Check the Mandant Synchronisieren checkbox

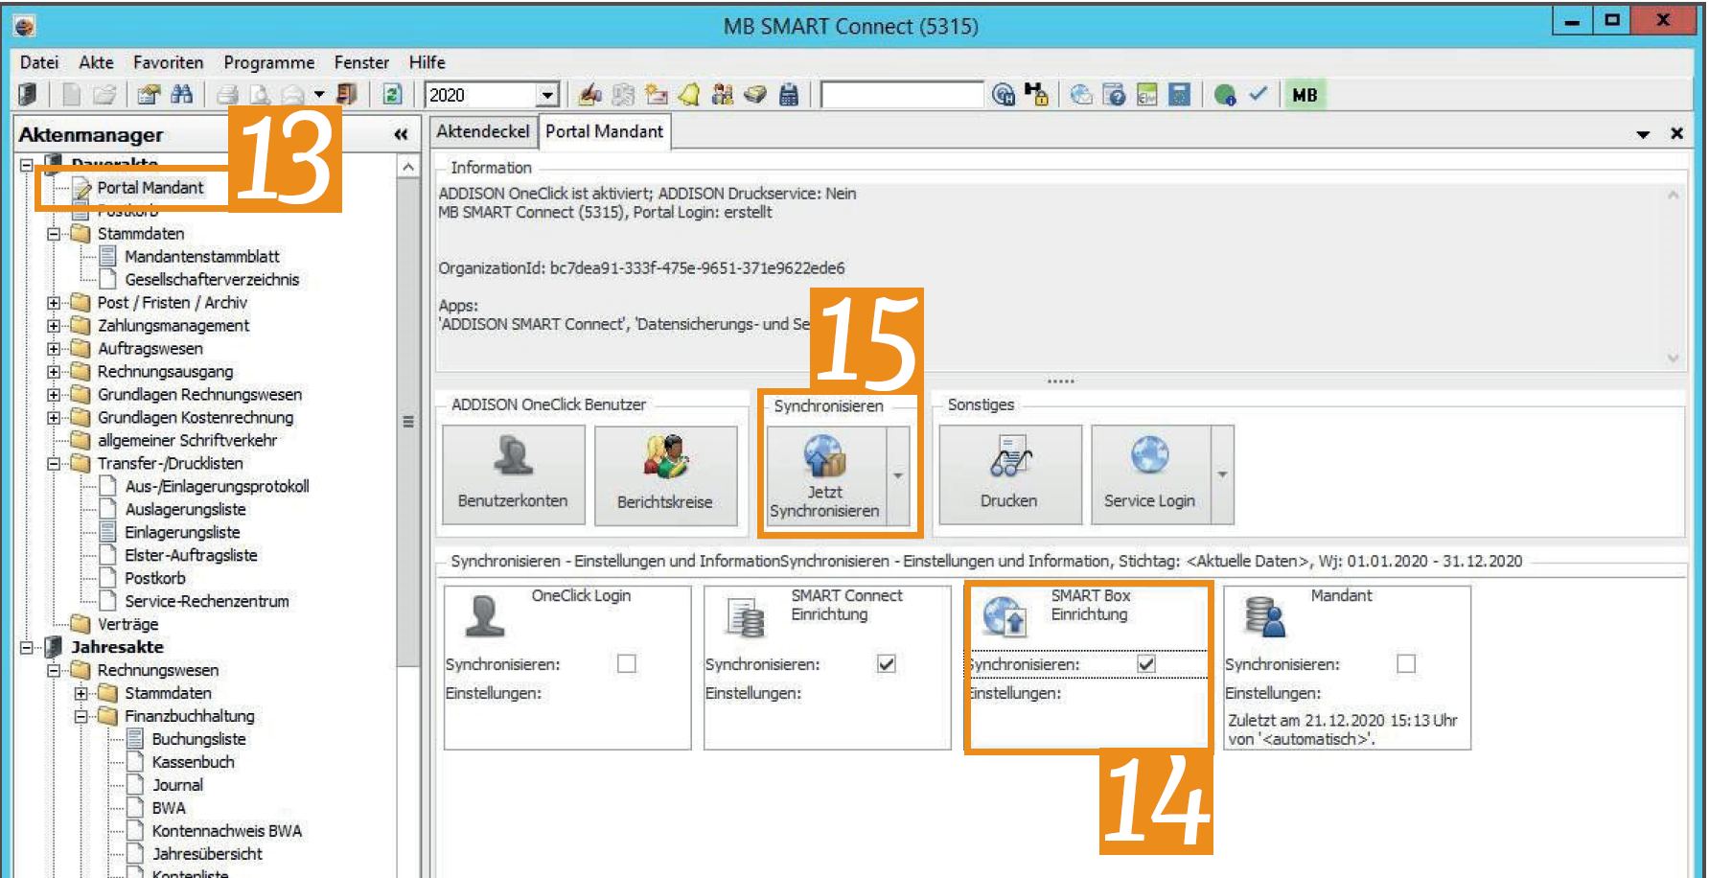pos(1406,663)
